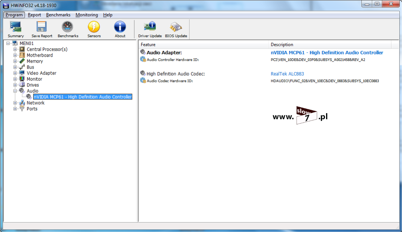Click the Audio speaker icon in tree
The height and width of the screenshot is (232, 402).
click(x=22, y=91)
